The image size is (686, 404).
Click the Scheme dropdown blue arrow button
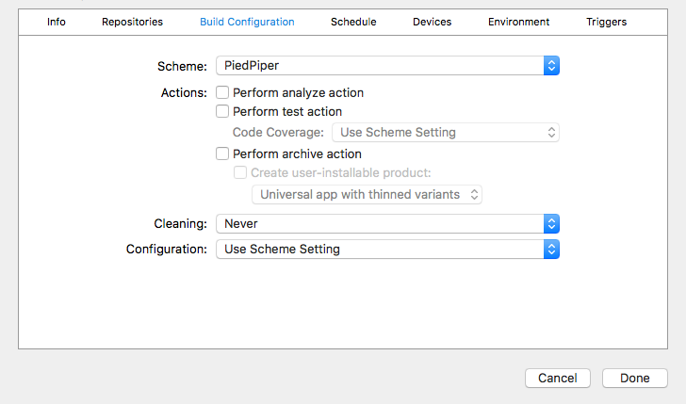pos(552,66)
